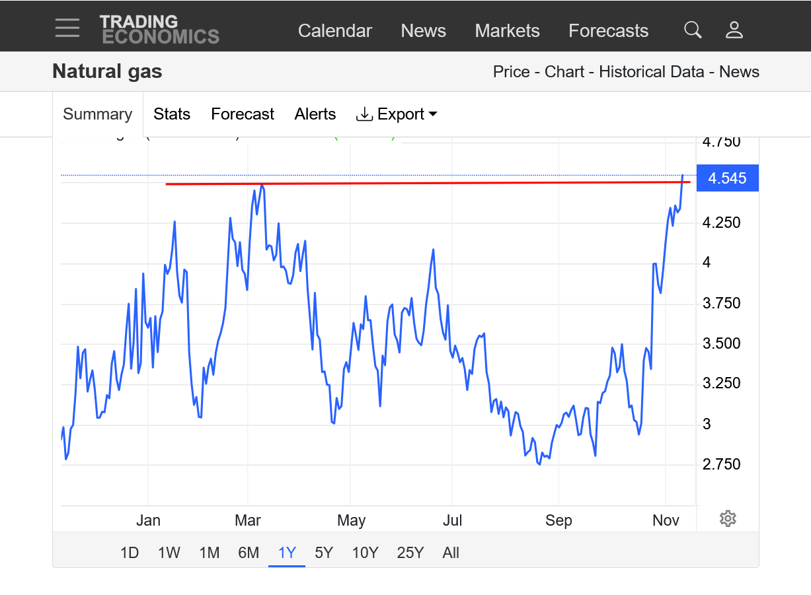Switch to the Stats tab
Screen dimensions: 811x595
pyautogui.click(x=172, y=114)
